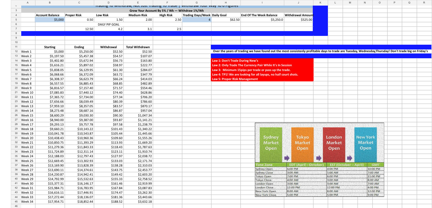Click the Low Risk header cell

[x=108, y=15]
